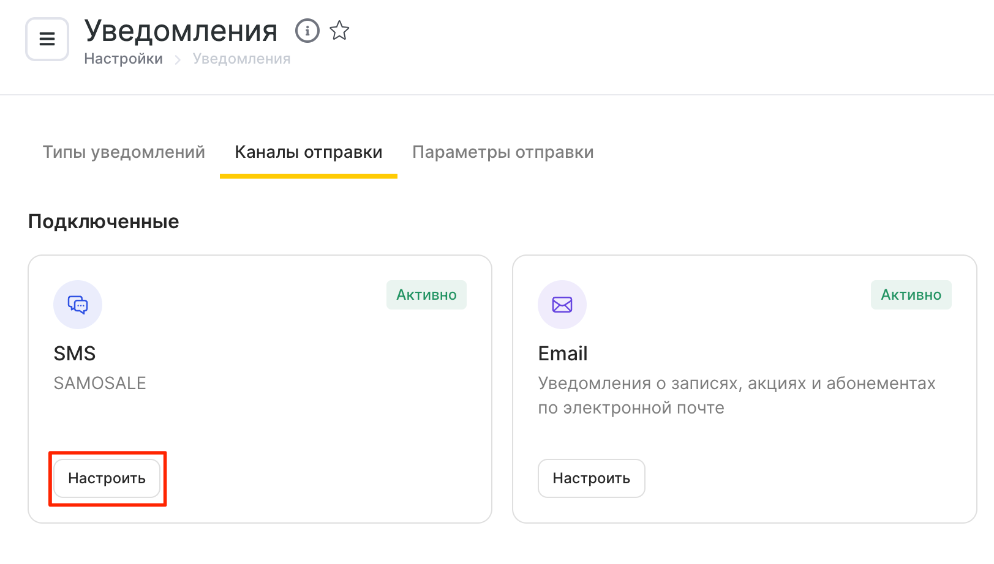Click the Активно badge on the Email card
Viewport: 994px width, 564px height.
tap(911, 295)
